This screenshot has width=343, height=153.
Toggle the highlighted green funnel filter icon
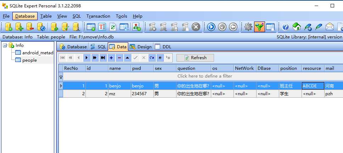point(259,27)
